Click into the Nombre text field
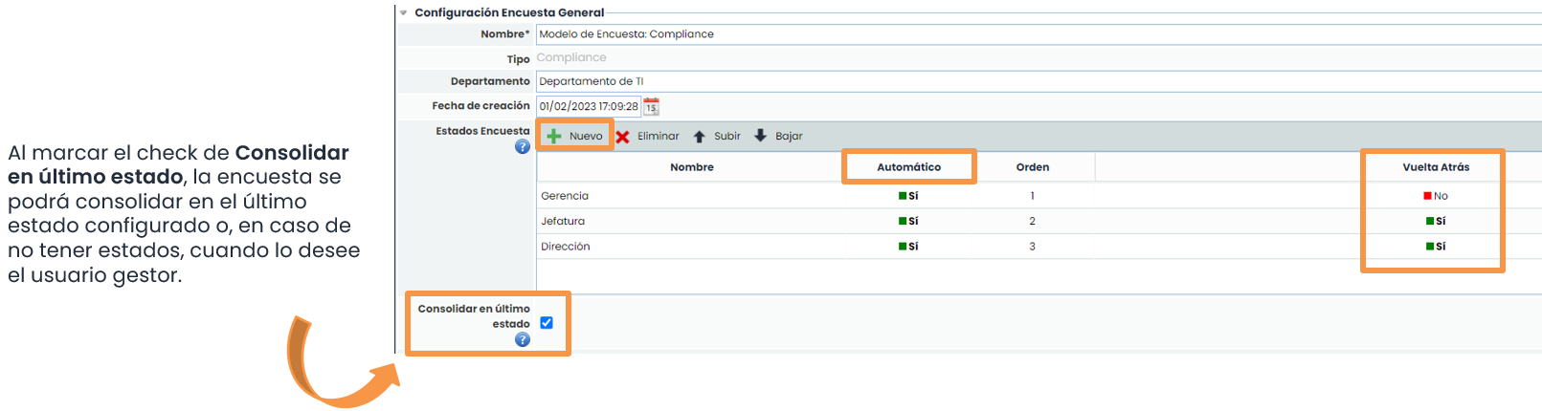 1034,34
